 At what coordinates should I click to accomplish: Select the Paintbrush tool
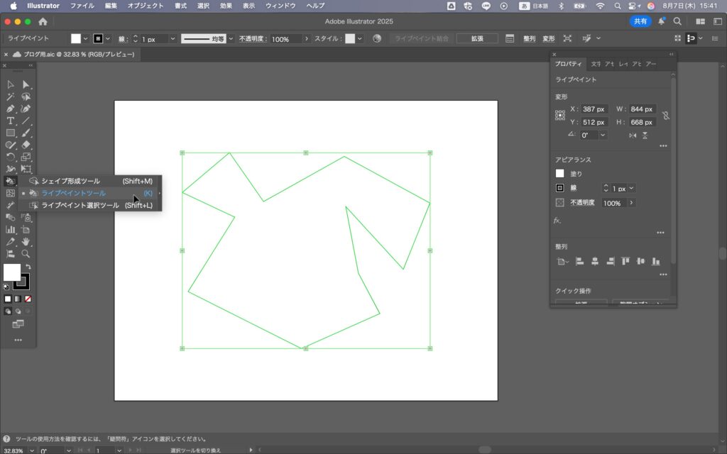tap(26, 133)
